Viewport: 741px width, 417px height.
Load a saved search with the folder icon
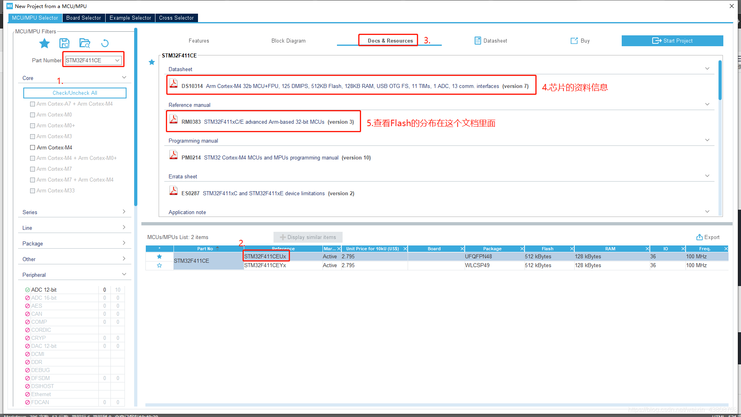click(85, 43)
